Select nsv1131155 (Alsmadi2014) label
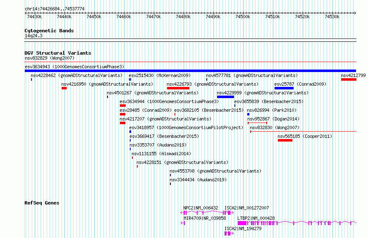The width and height of the screenshot is (368, 238). pos(161,154)
